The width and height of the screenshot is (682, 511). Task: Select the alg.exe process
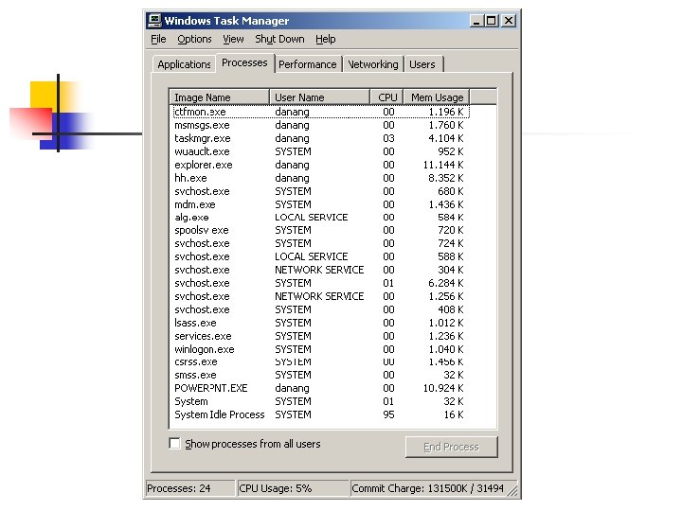coord(321,218)
